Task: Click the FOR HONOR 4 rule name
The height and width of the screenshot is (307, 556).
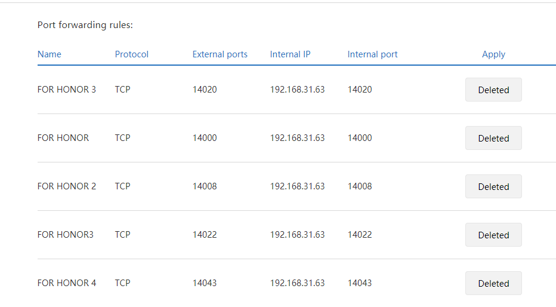Action: [x=66, y=283]
